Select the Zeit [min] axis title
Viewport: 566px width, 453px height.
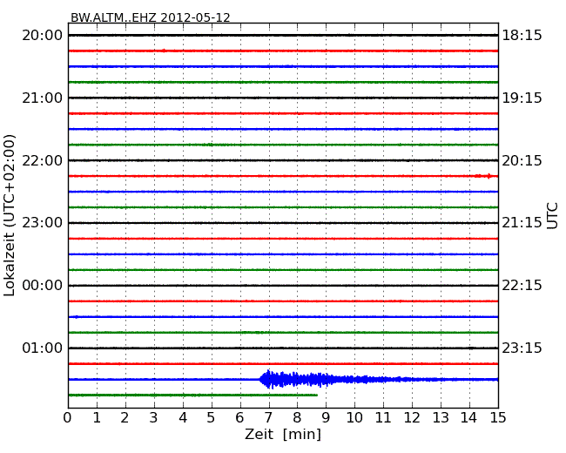click(x=283, y=434)
